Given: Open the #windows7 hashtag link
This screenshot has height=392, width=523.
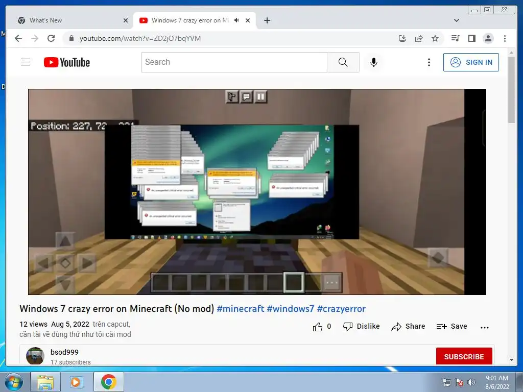Looking at the screenshot, I should coord(291,309).
